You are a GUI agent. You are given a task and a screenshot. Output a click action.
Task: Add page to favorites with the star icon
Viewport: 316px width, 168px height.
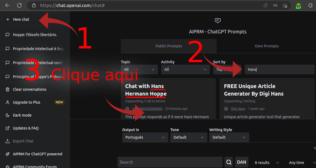(x=285, y=5)
